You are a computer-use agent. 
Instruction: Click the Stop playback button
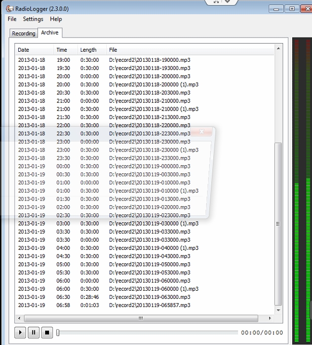[47, 332]
